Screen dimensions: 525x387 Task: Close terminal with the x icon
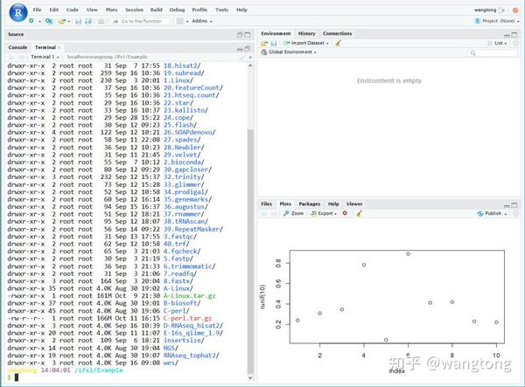tap(249, 57)
